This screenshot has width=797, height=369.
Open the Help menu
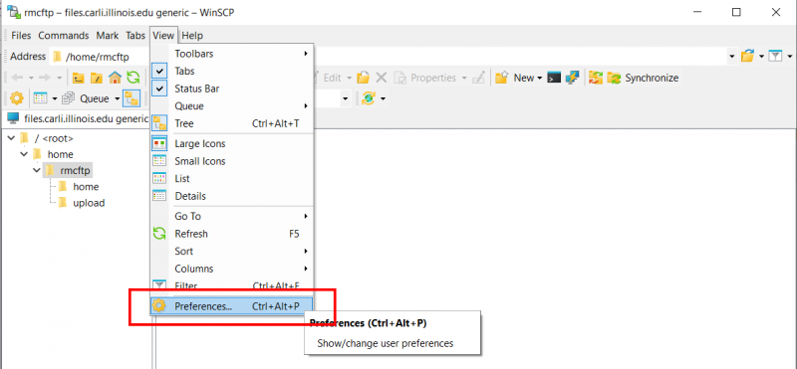coord(192,36)
